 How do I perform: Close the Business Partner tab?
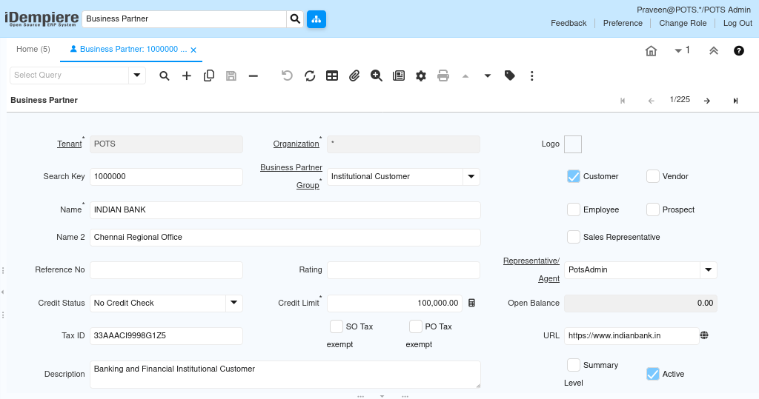[x=193, y=50]
